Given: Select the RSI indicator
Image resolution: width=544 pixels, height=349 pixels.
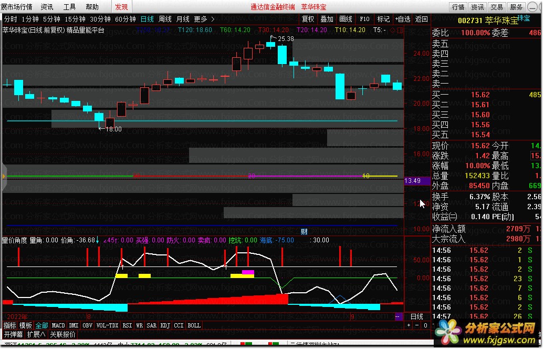Looking at the screenshot, I should 127,325.
